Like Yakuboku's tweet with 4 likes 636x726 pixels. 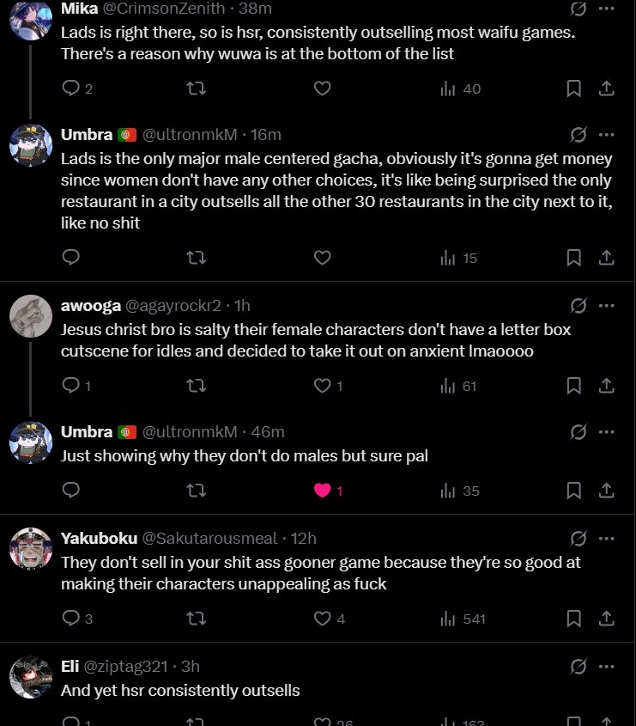[x=322, y=619]
